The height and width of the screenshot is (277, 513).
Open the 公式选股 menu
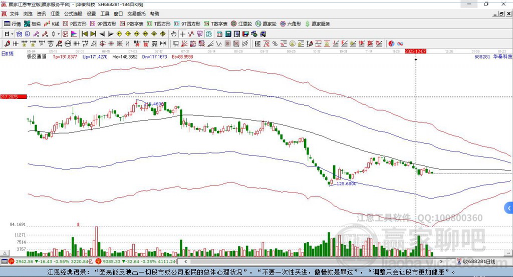[73, 13]
